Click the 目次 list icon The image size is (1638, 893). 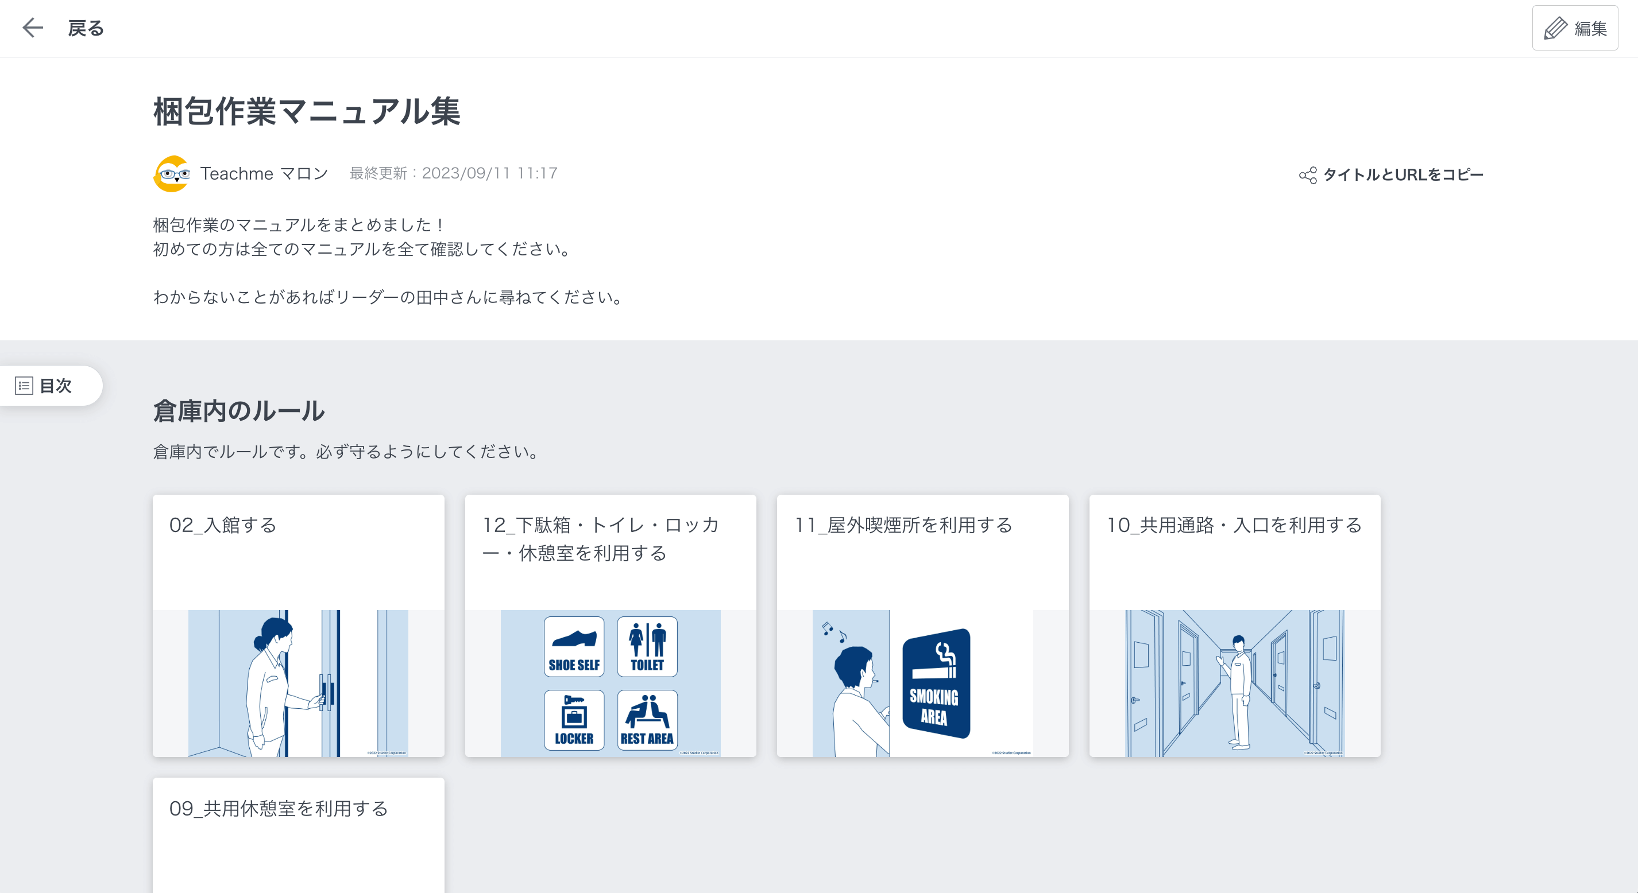[x=24, y=385]
